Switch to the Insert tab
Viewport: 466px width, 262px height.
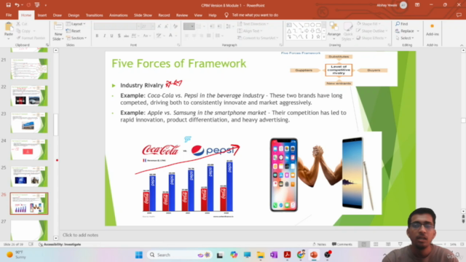click(x=42, y=15)
